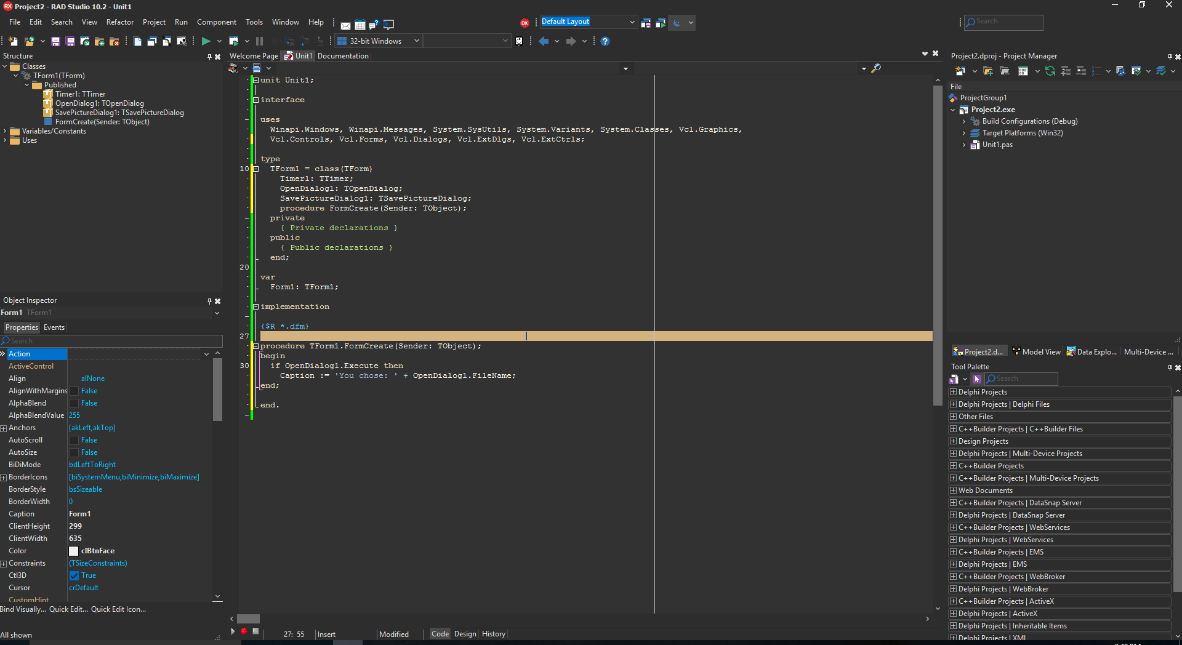The height and width of the screenshot is (645, 1182).
Task: Click the editor find magnifier icon
Action: pyautogui.click(x=876, y=68)
